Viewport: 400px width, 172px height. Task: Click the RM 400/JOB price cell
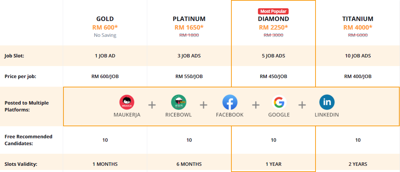[x=358, y=76]
